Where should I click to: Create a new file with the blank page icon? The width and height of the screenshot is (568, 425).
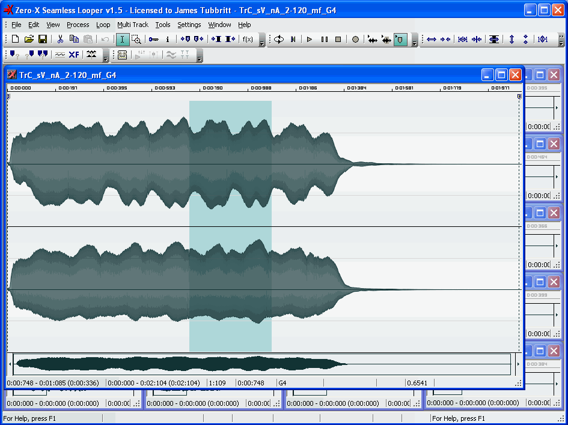pos(15,39)
